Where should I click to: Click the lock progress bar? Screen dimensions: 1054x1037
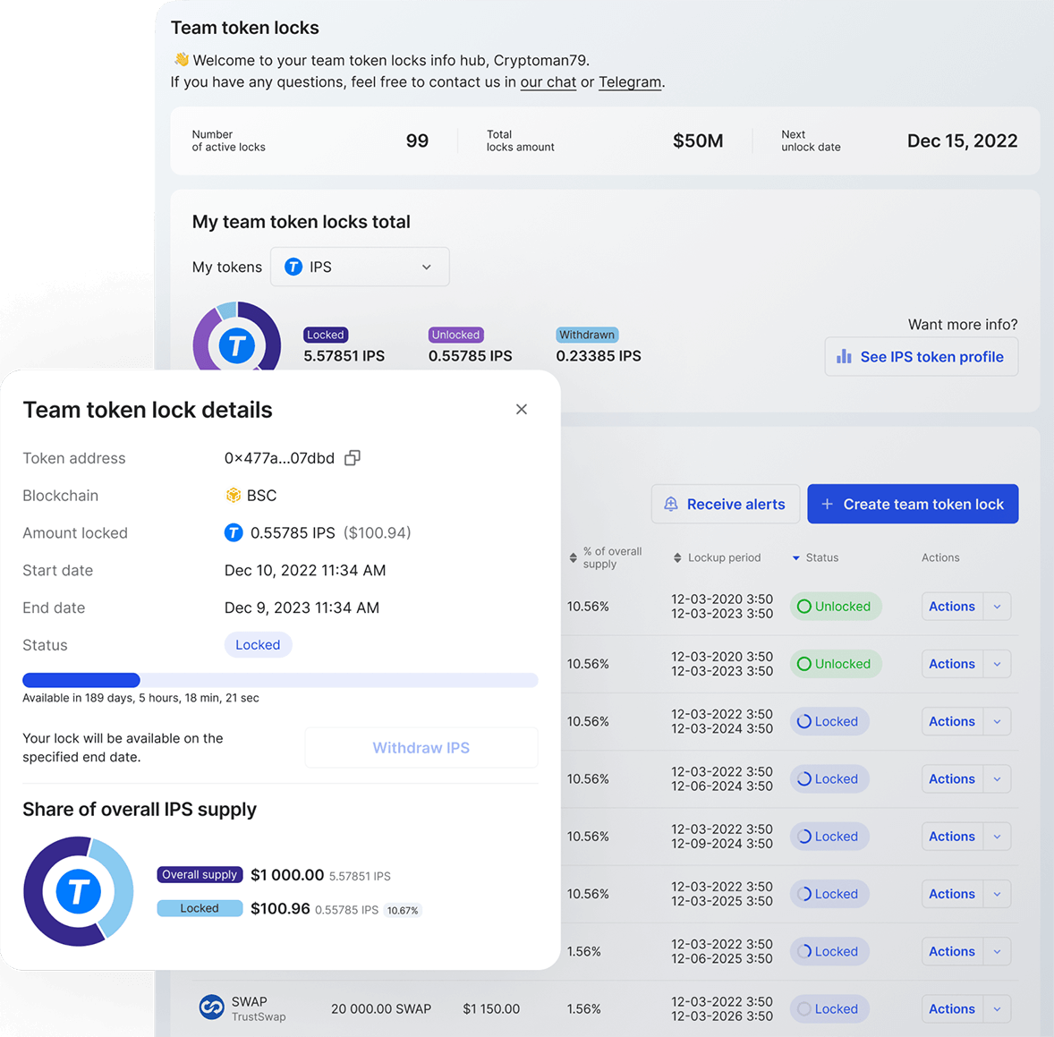pos(280,680)
